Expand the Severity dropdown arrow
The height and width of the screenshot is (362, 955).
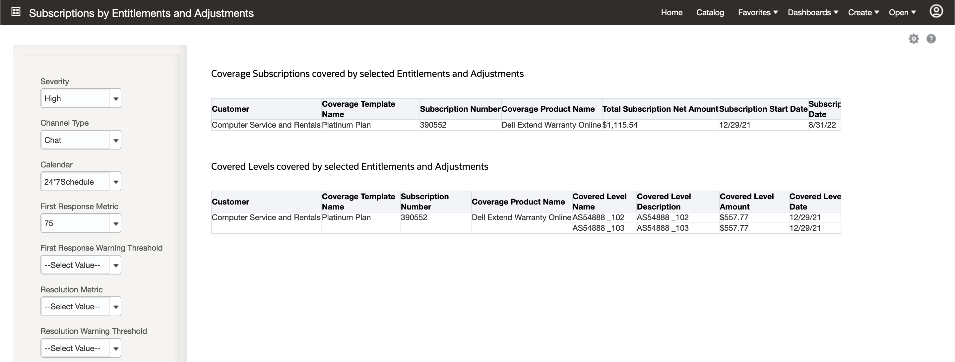pyautogui.click(x=116, y=98)
